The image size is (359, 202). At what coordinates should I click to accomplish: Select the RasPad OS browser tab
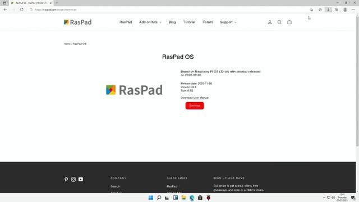point(31,3)
